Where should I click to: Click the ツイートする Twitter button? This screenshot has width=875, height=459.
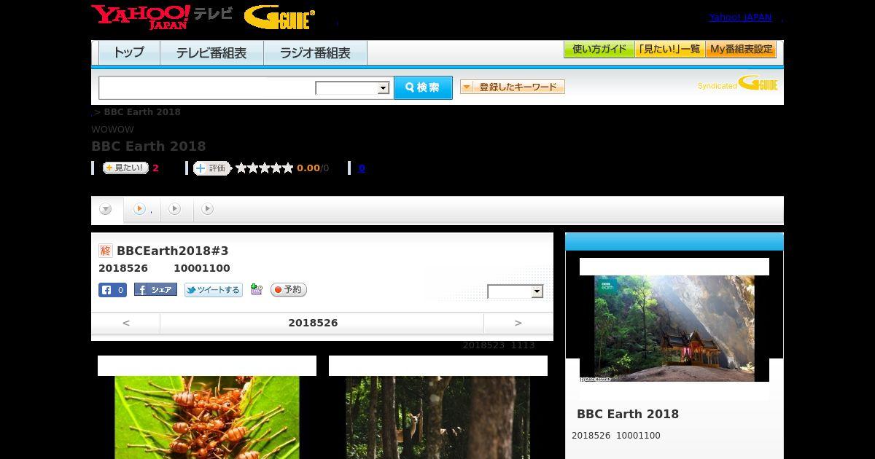click(213, 290)
